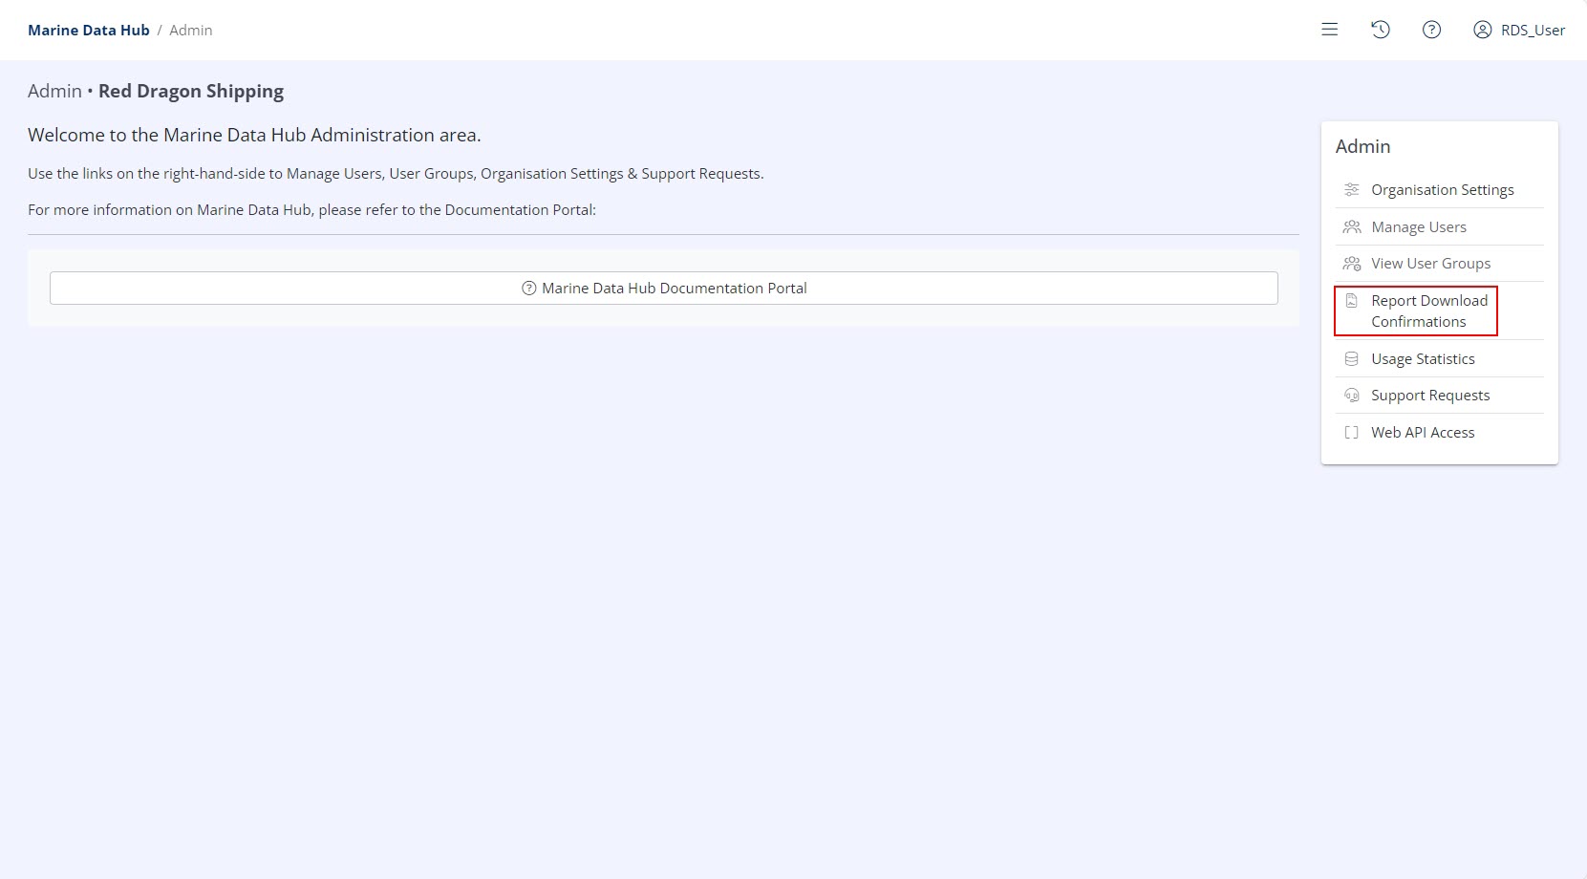Click the Organisation Settings sliders icon
1587x879 pixels.
[1351, 190]
